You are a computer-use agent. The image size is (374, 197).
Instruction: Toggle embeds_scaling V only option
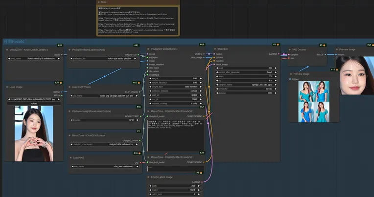pyautogui.click(x=175, y=104)
